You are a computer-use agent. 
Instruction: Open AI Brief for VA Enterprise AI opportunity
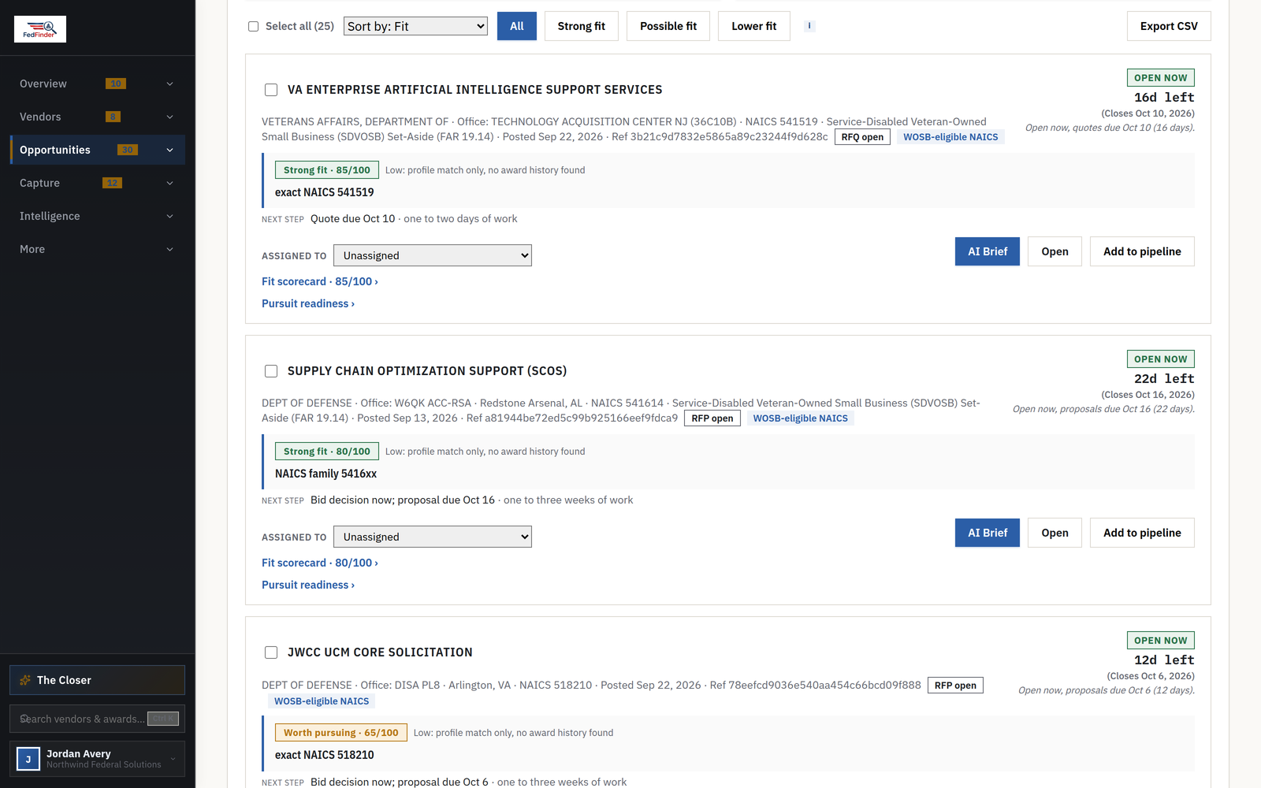pyautogui.click(x=988, y=251)
